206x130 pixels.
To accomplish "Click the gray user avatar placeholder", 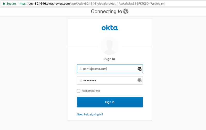I will click(x=110, y=46).
